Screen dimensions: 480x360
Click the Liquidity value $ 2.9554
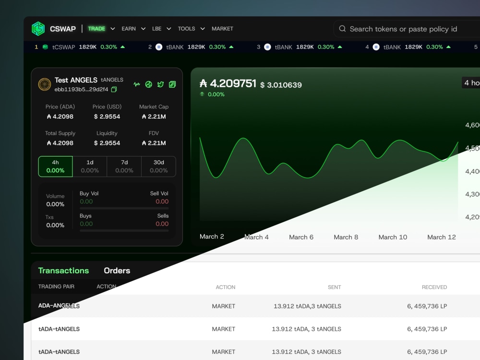click(x=107, y=143)
